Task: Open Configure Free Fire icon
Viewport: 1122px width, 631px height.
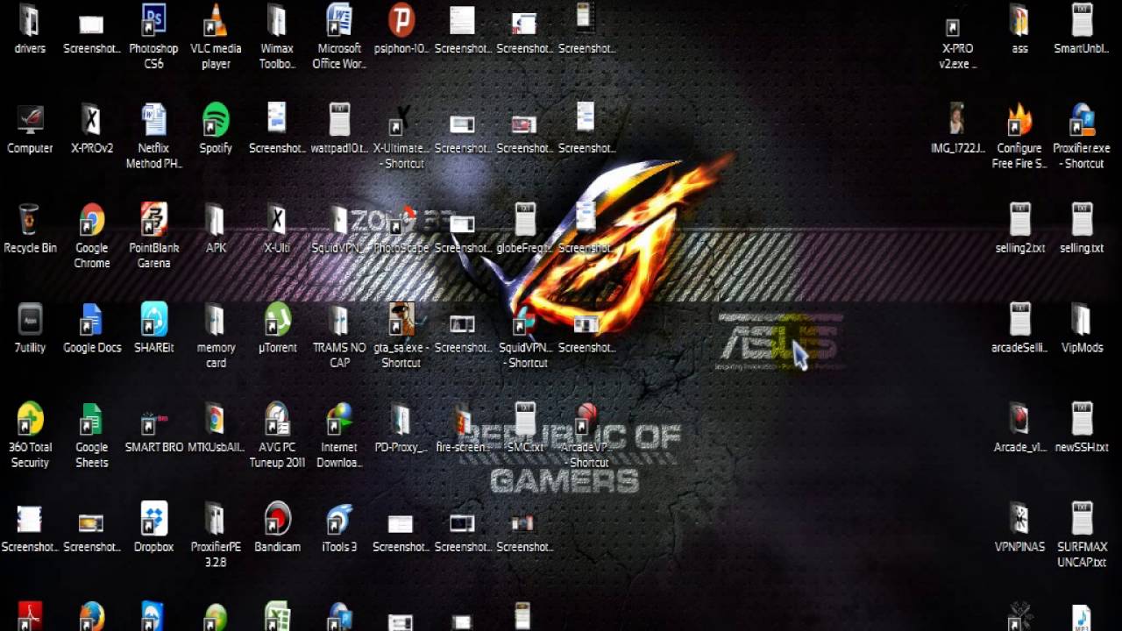Action: (x=1019, y=120)
